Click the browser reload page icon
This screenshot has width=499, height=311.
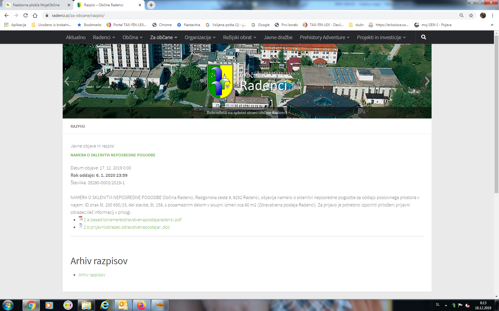[26, 15]
